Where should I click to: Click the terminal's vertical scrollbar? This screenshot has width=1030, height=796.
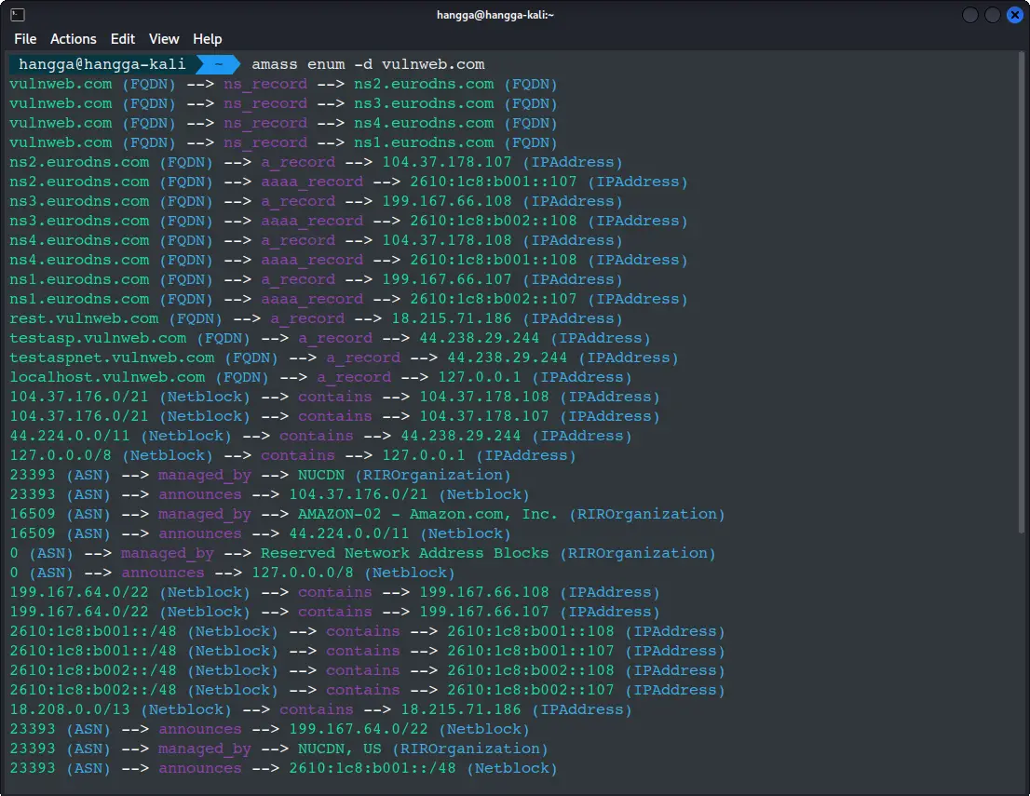[1021, 372]
